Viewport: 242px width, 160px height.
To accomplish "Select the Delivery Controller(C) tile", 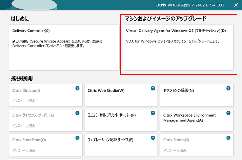I will click(64, 47).
